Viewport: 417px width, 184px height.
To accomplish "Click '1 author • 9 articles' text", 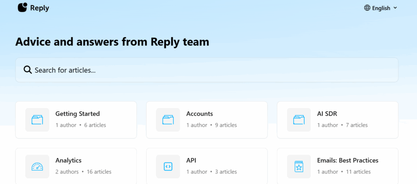I will click(211, 125).
